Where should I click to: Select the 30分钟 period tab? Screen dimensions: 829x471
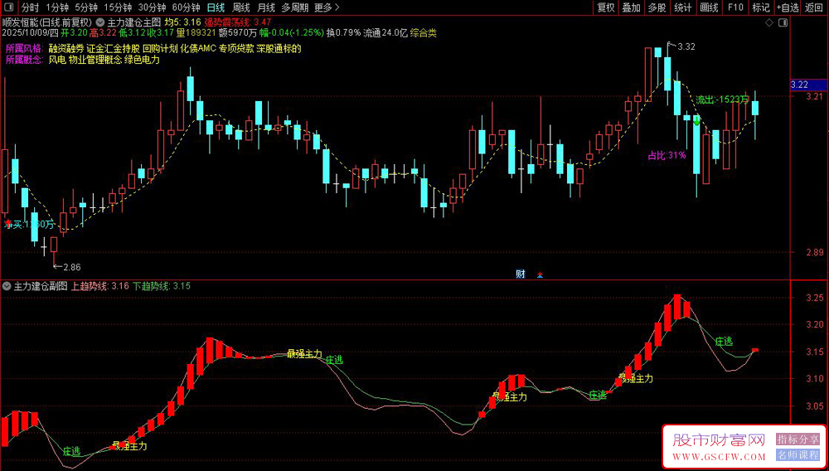[152, 7]
